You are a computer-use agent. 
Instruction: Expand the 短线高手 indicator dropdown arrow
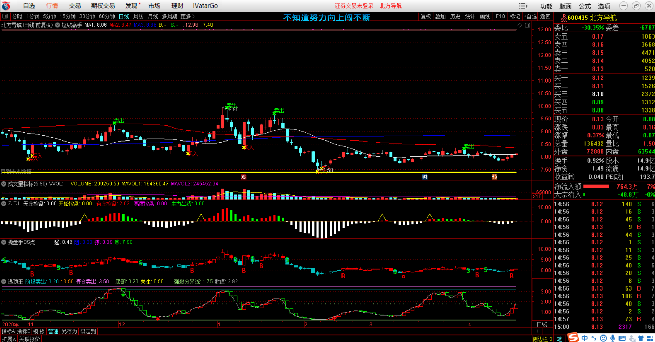(58, 25)
